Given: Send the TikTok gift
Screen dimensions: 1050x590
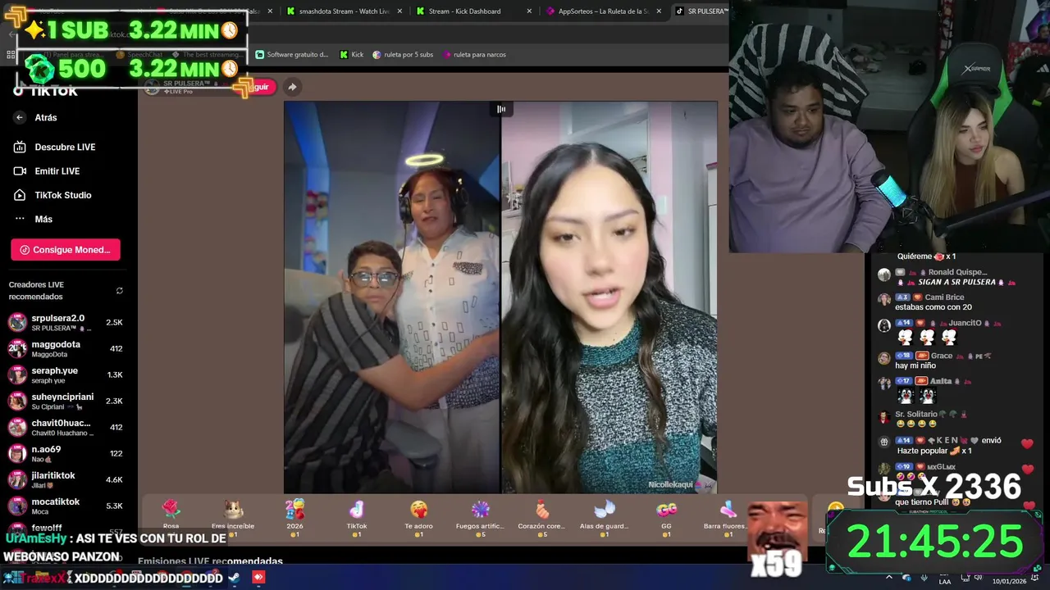Looking at the screenshot, I should click(357, 516).
